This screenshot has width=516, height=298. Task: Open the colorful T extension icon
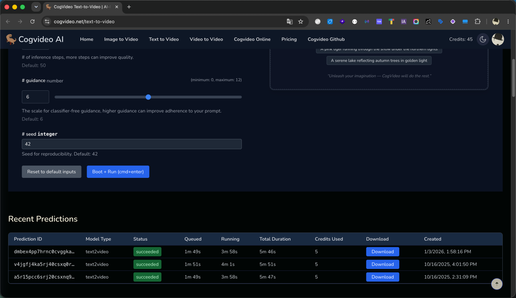pyautogui.click(x=391, y=22)
